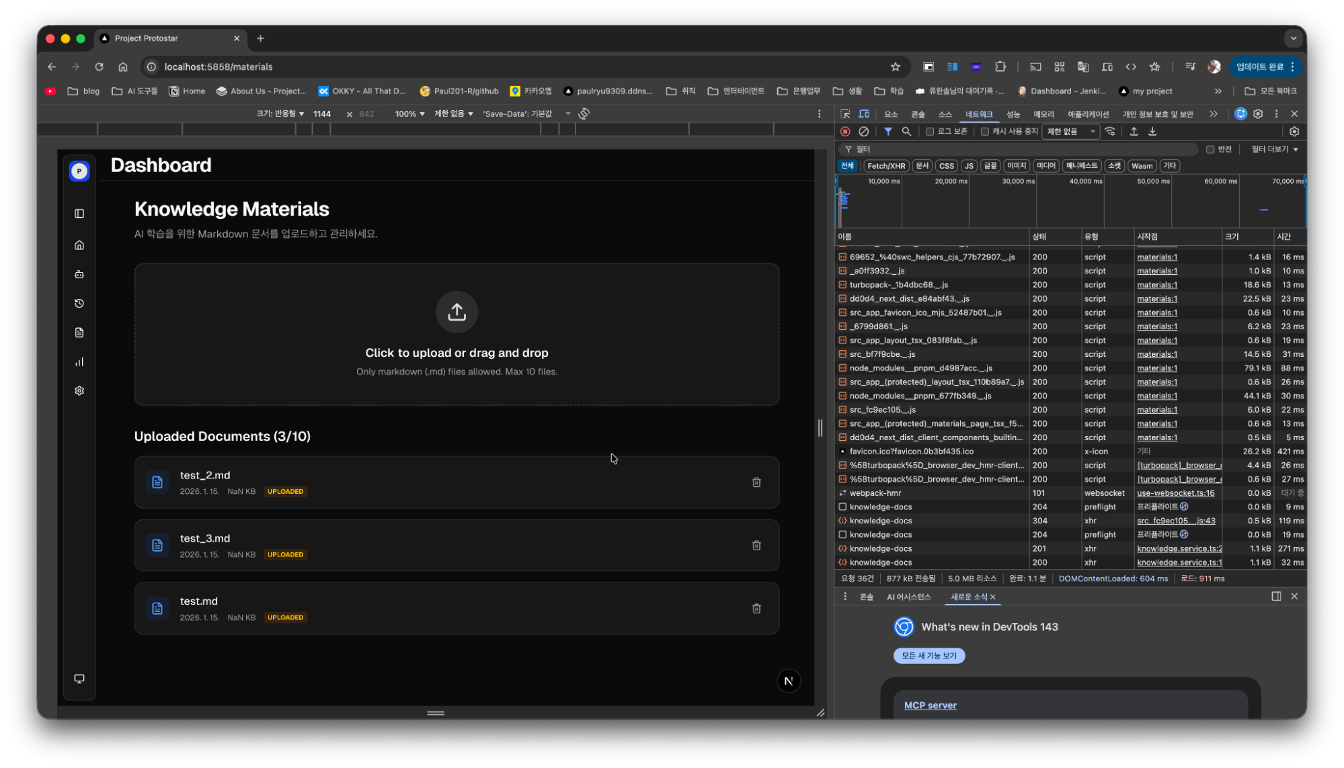The image size is (1344, 768).
Task: Delete test_2.md with its trash icon
Action: tap(756, 482)
